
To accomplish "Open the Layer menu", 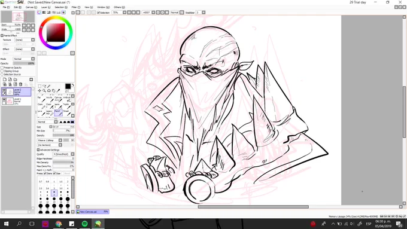I will tap(46, 7).
